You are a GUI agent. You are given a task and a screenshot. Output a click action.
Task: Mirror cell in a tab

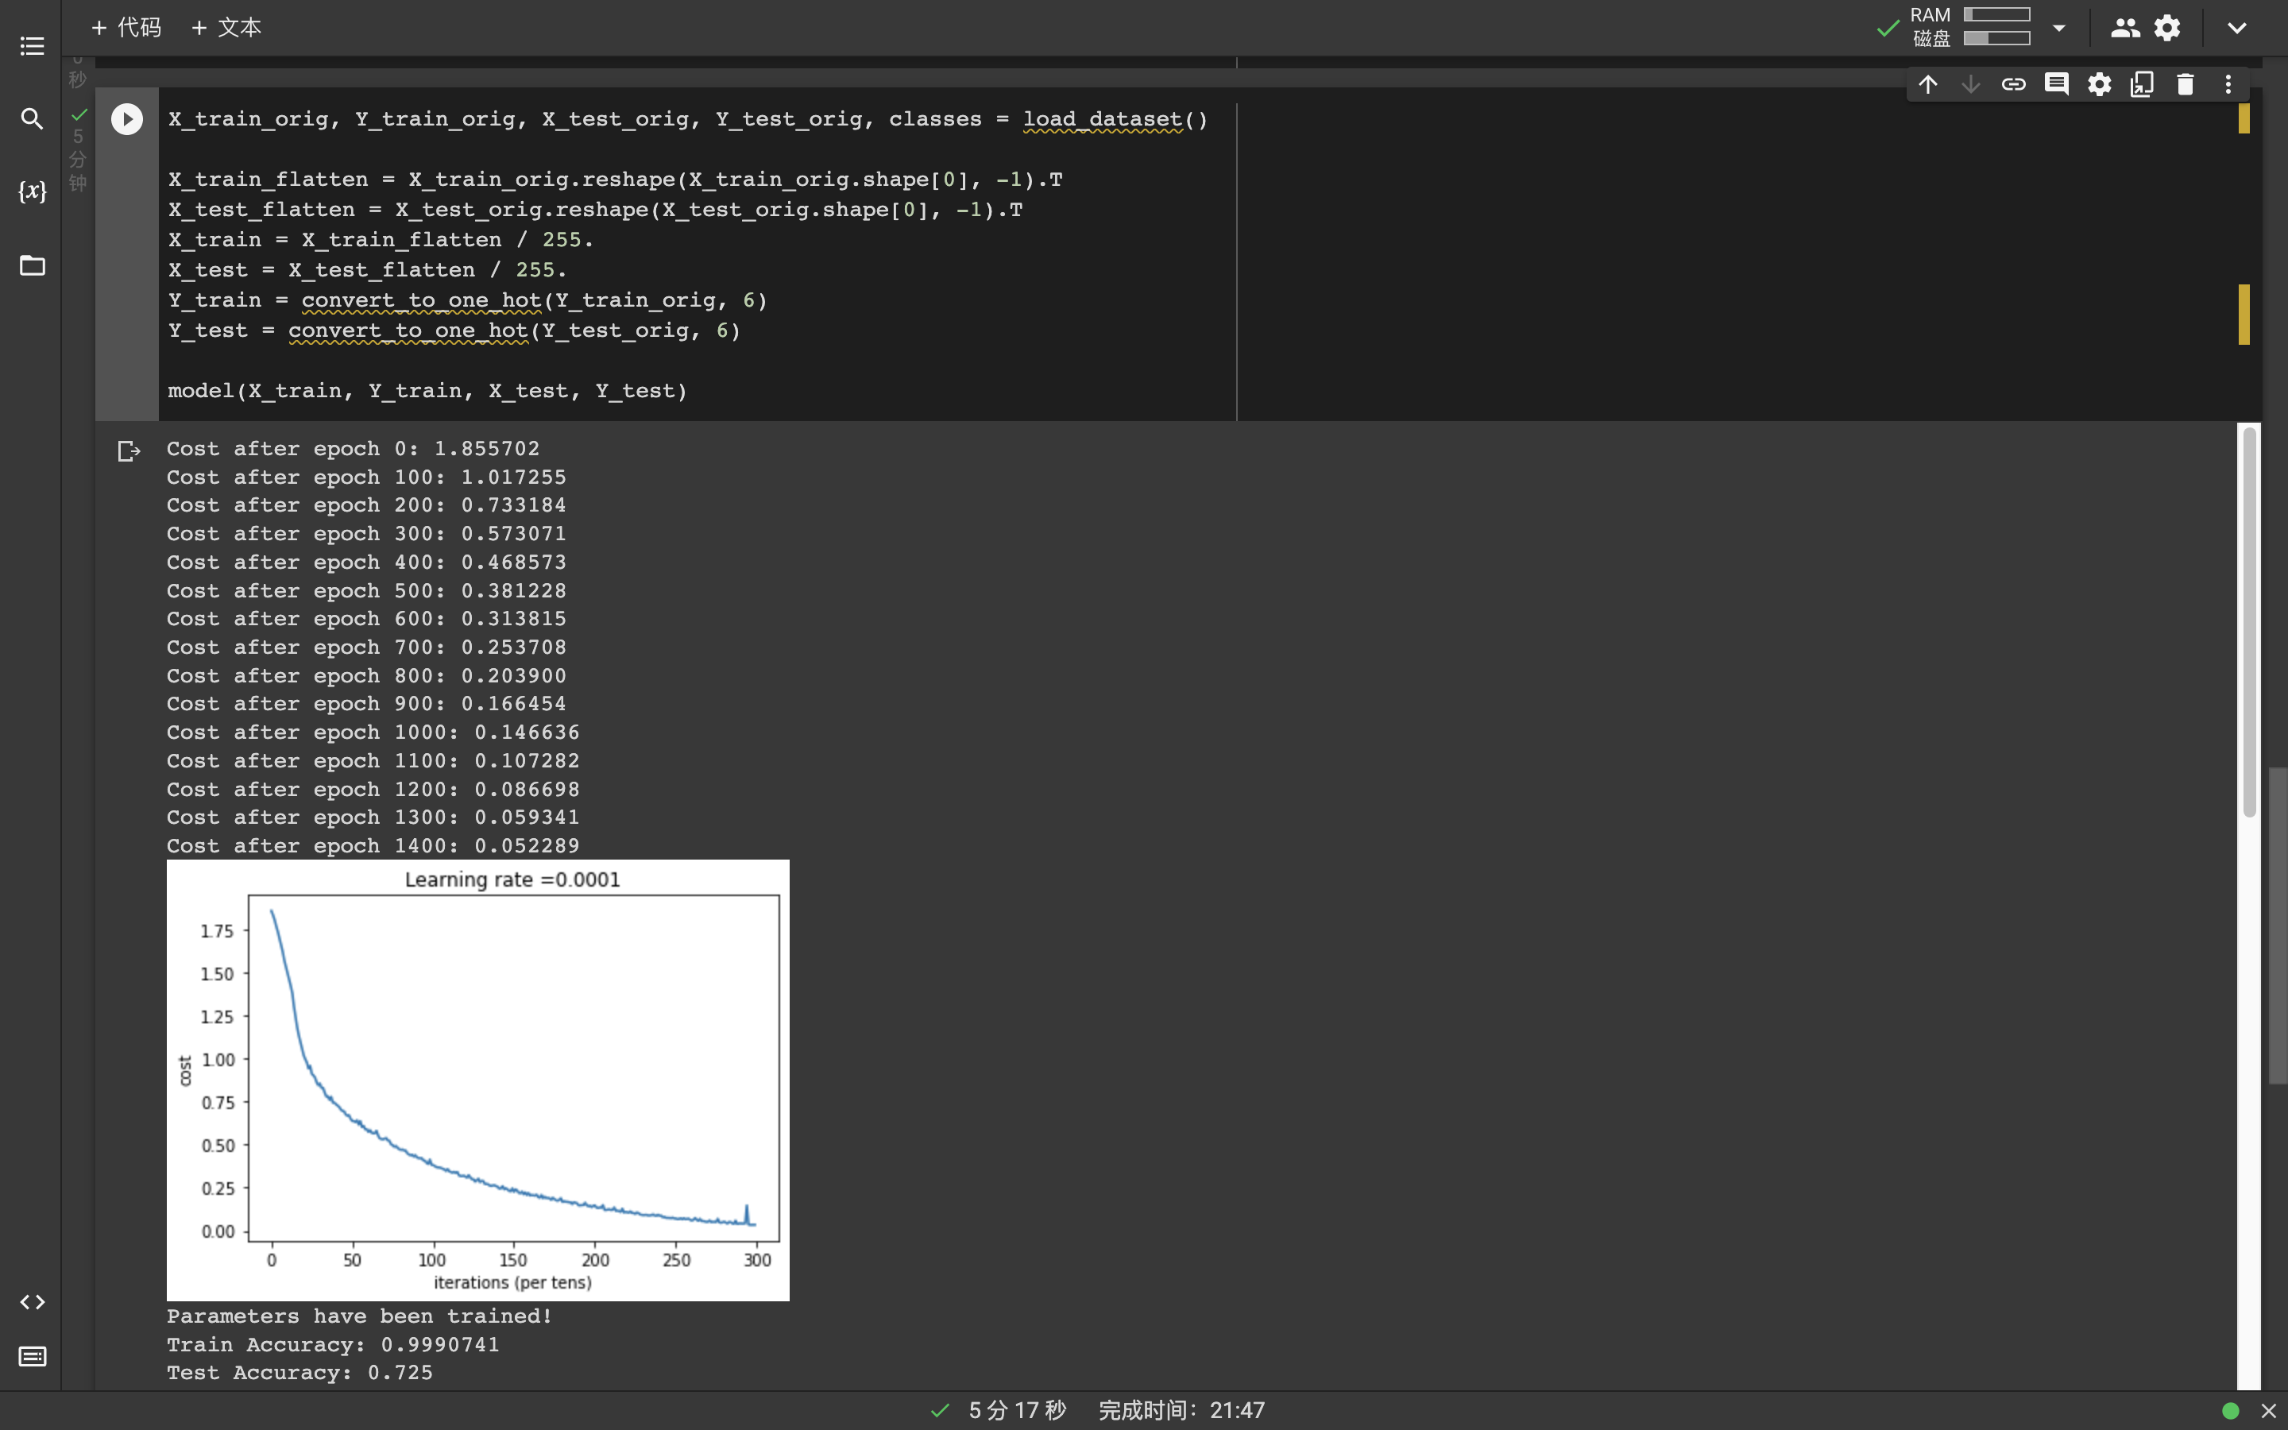point(2143,85)
